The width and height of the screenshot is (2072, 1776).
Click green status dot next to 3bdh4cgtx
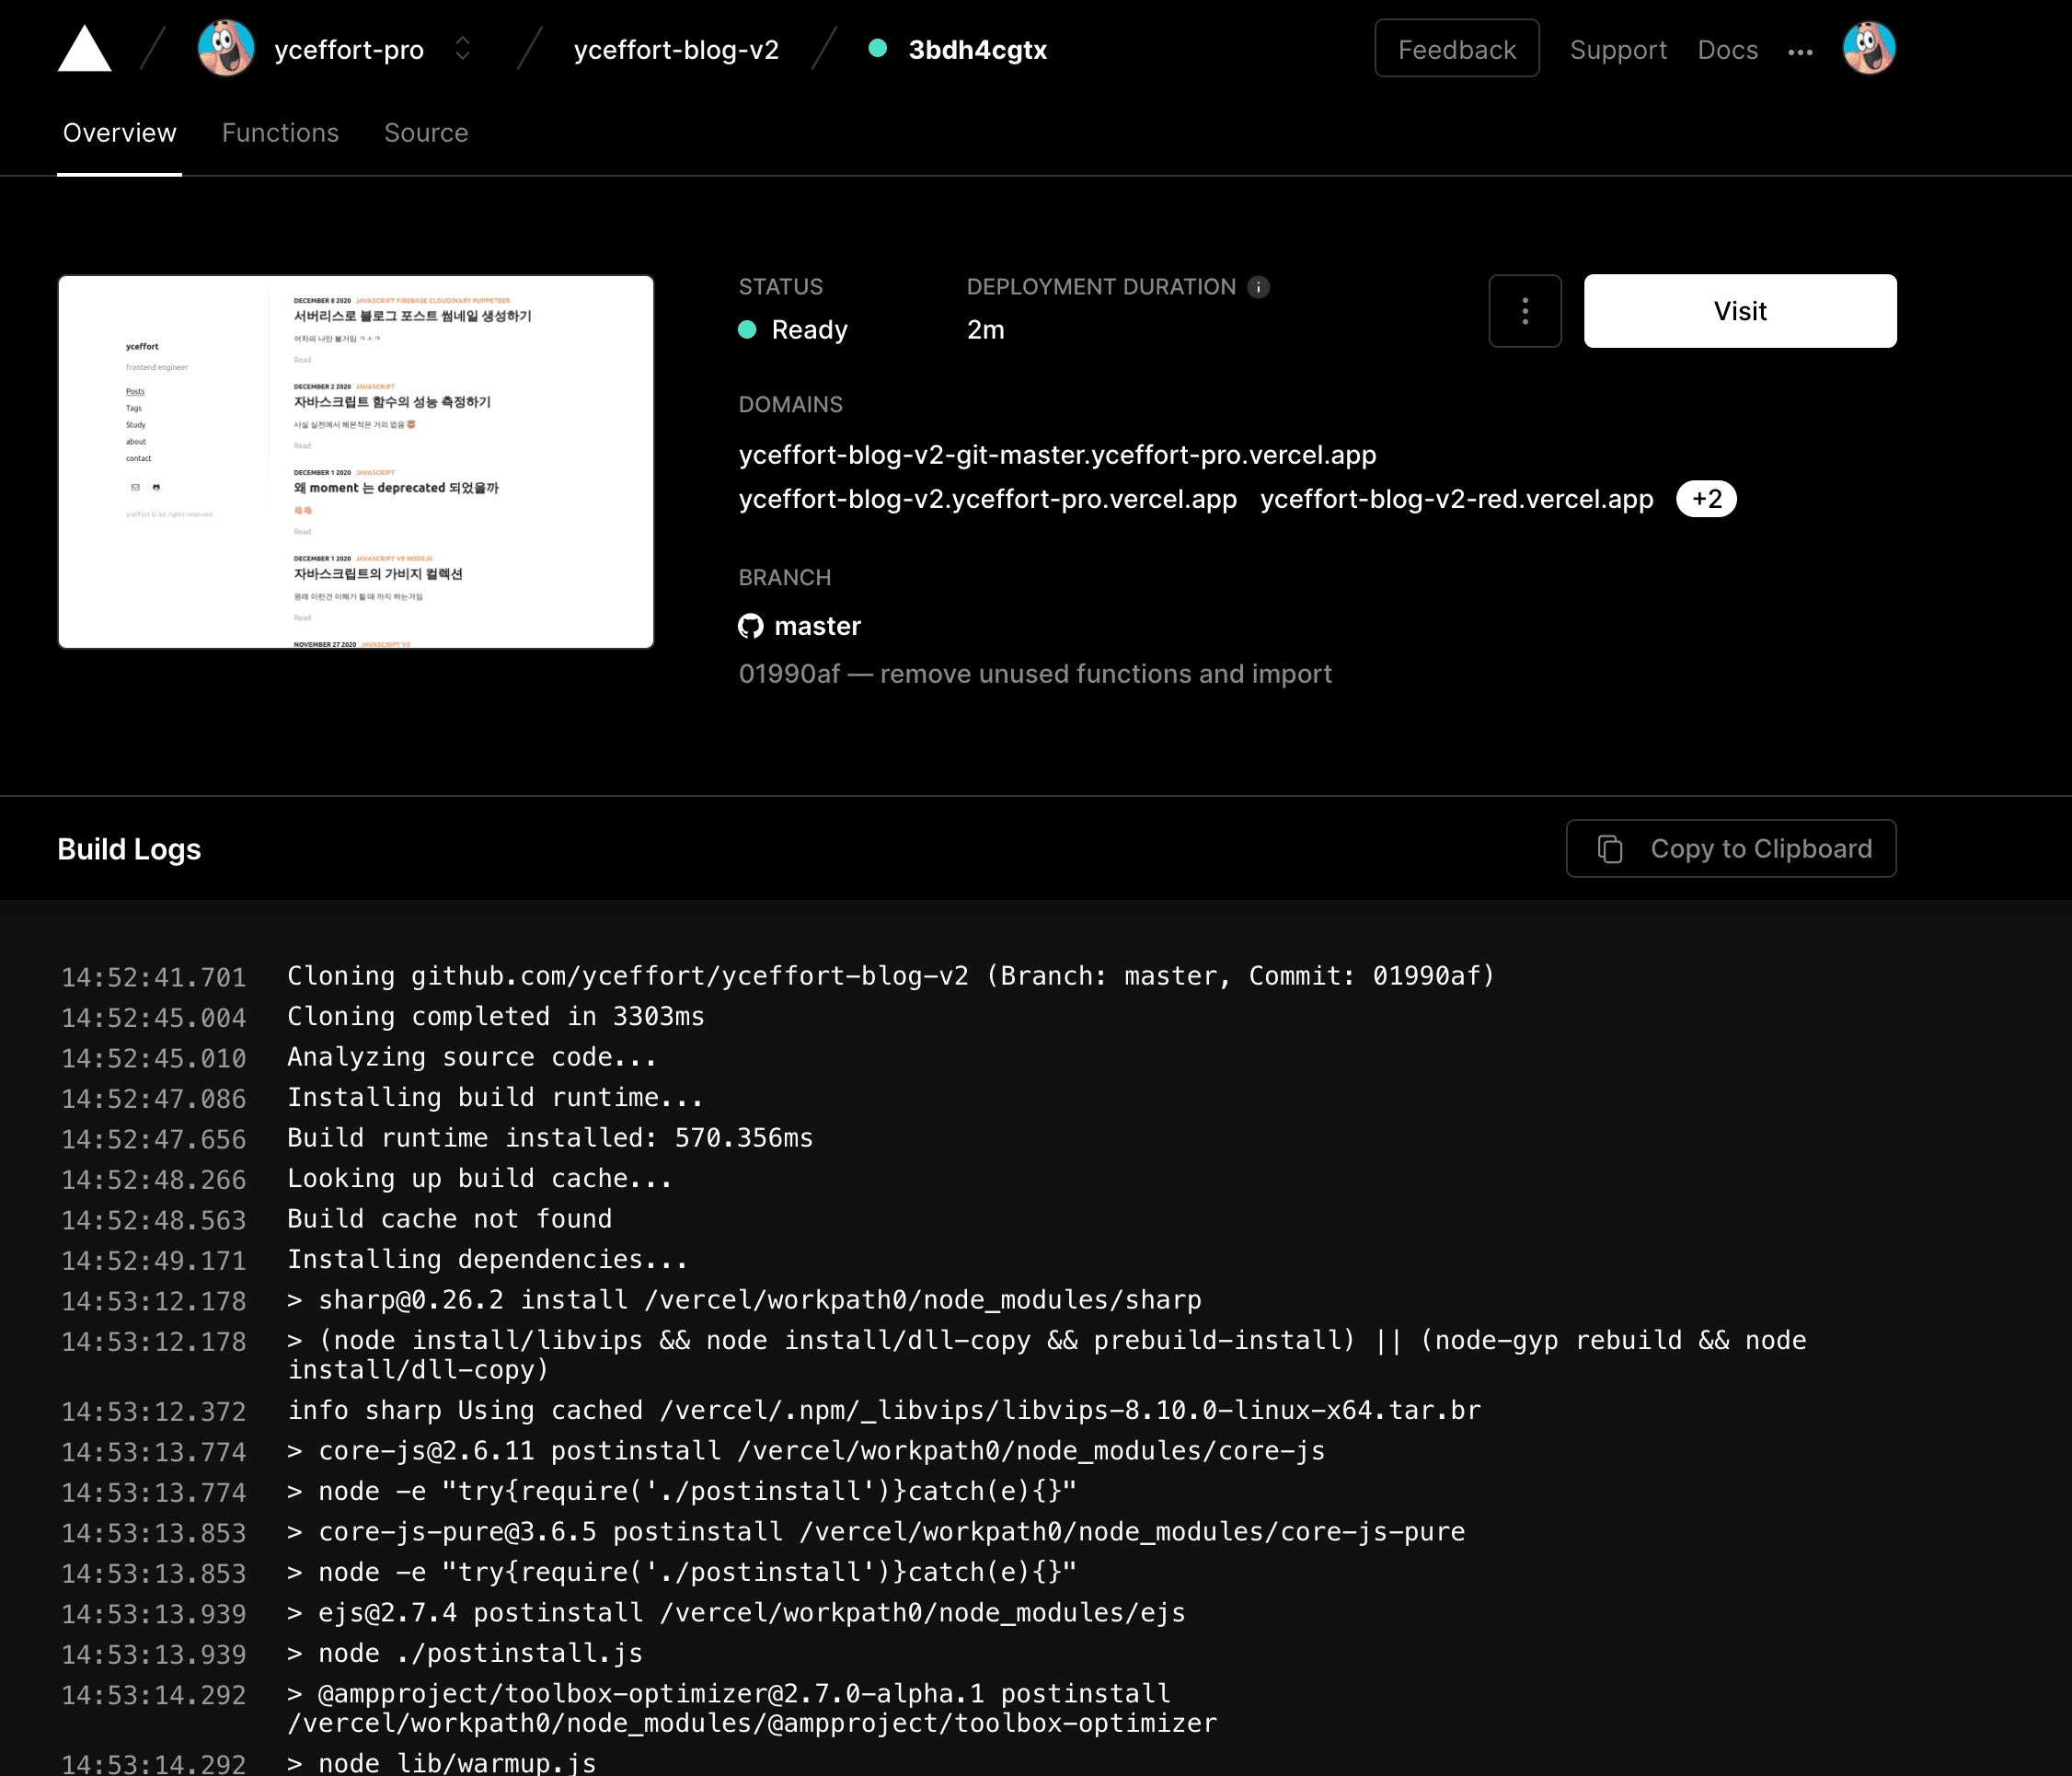877,48
